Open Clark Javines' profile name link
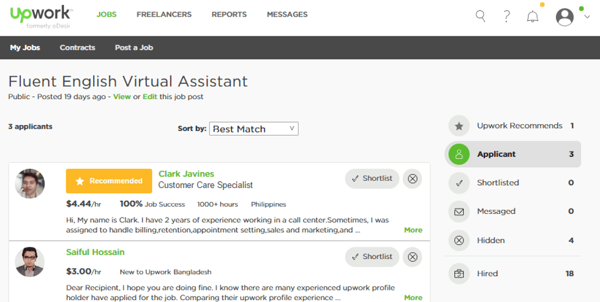The height and width of the screenshot is (302, 600). click(x=186, y=174)
